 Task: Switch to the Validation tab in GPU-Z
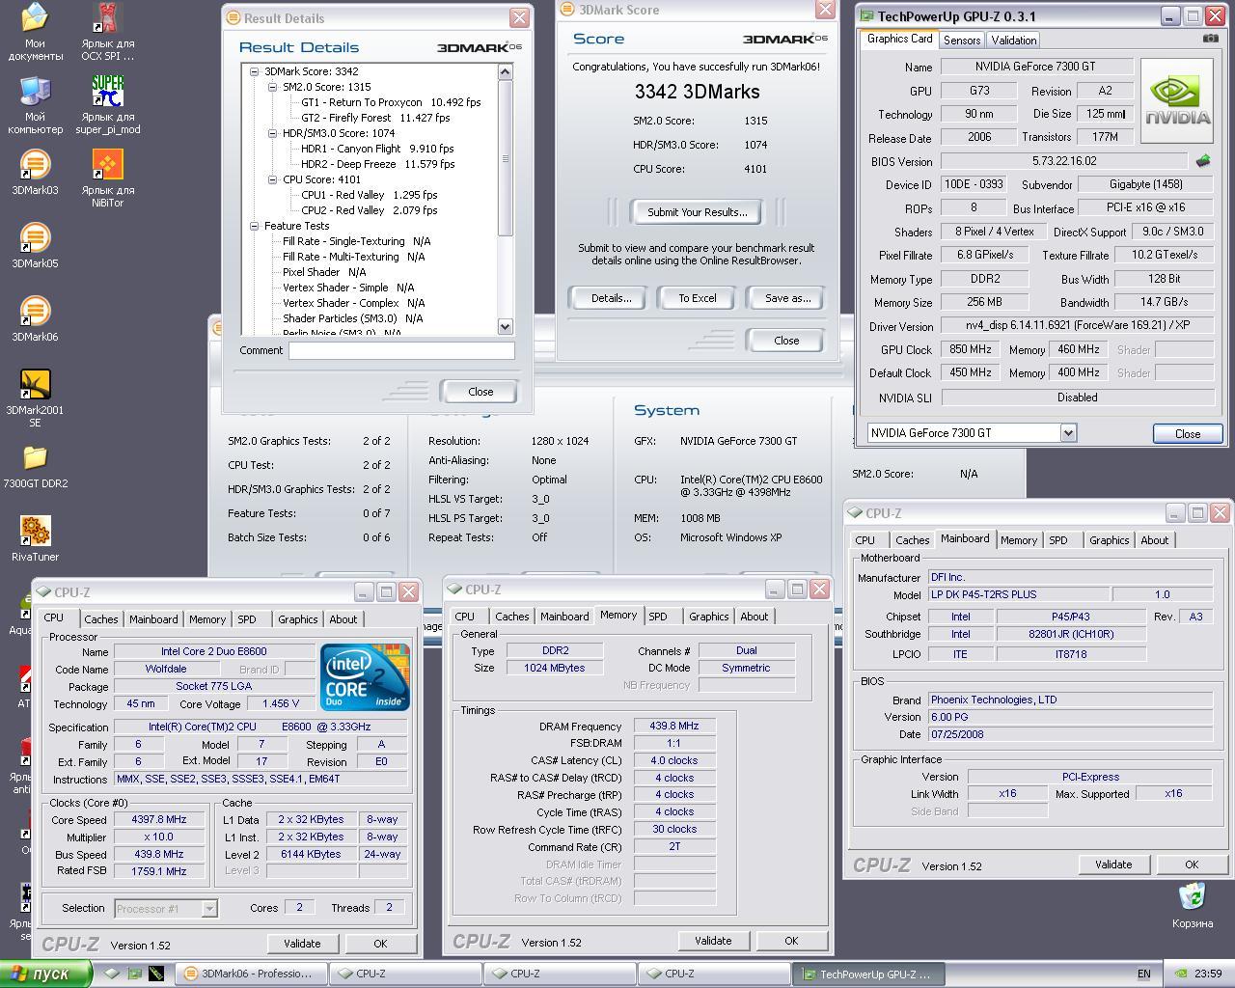point(1013,40)
